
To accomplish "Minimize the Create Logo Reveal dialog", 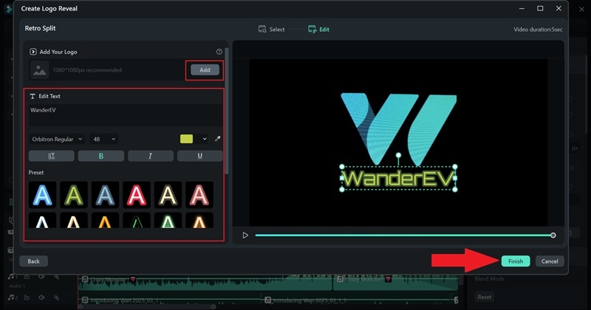I will tap(522, 8).
